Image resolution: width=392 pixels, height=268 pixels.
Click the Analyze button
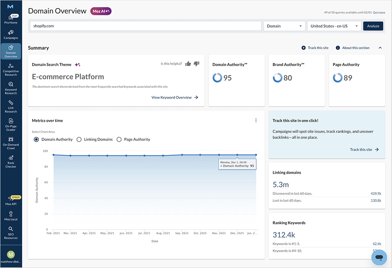click(373, 26)
